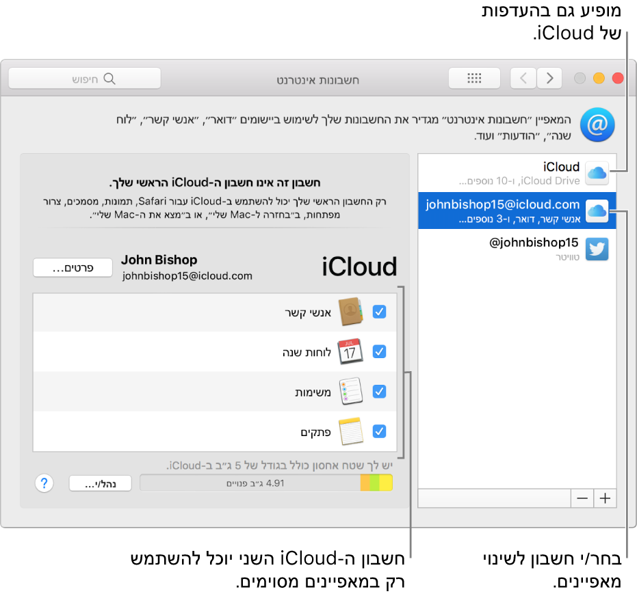Click the yellow Notes icon

tap(351, 431)
